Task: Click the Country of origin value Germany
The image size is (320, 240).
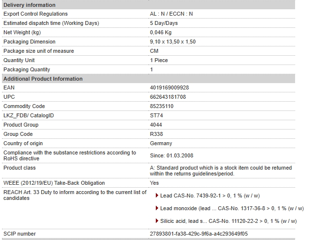Action: tap(161, 143)
